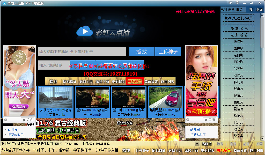Image resolution: width=265 pixels, height=155 pixels.
Task: Click 随机播放 in the golden middle toolbar
Action: point(70,82)
